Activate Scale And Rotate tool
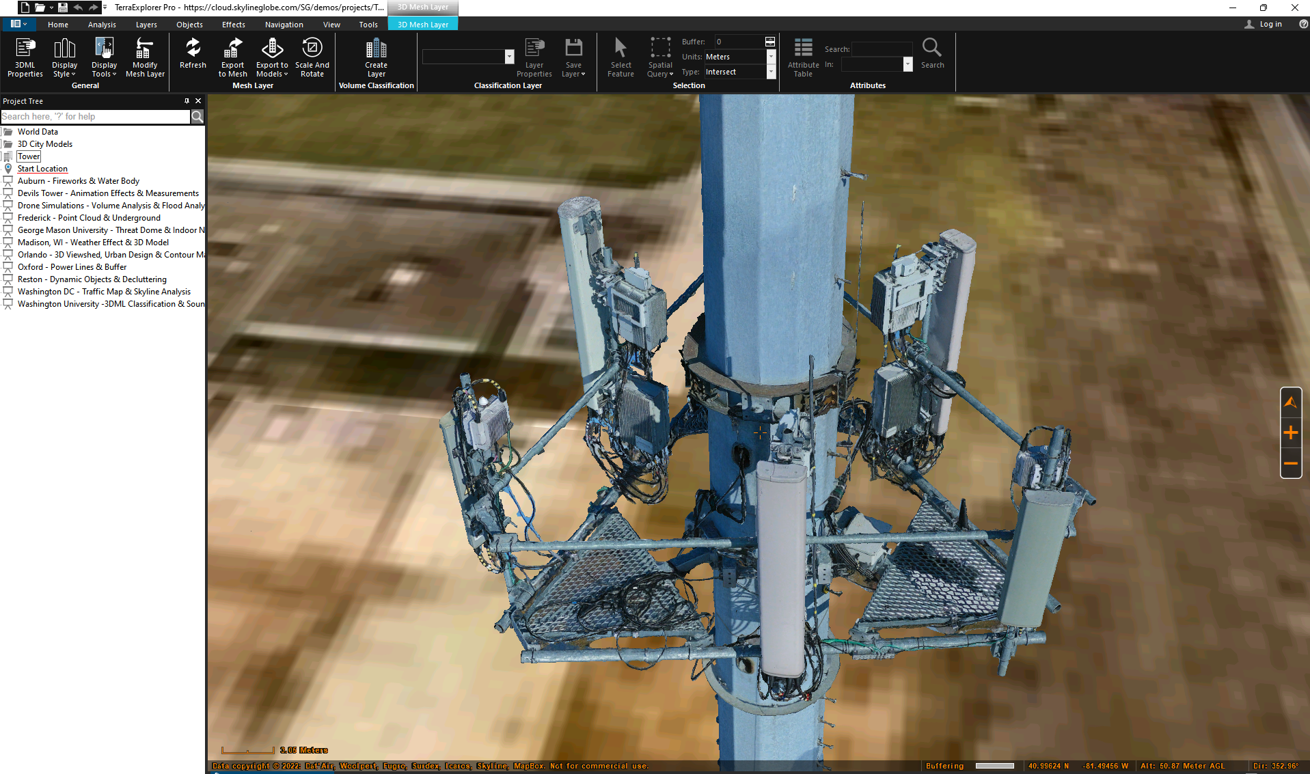 coord(312,57)
